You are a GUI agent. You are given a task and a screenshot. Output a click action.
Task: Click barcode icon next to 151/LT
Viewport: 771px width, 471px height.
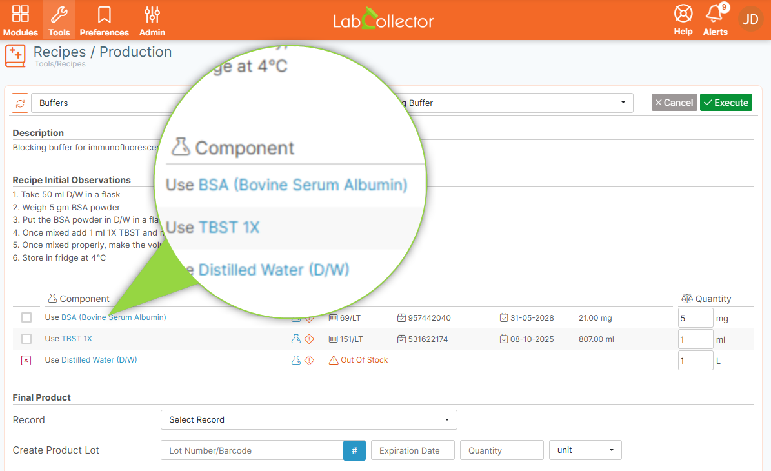tap(333, 339)
